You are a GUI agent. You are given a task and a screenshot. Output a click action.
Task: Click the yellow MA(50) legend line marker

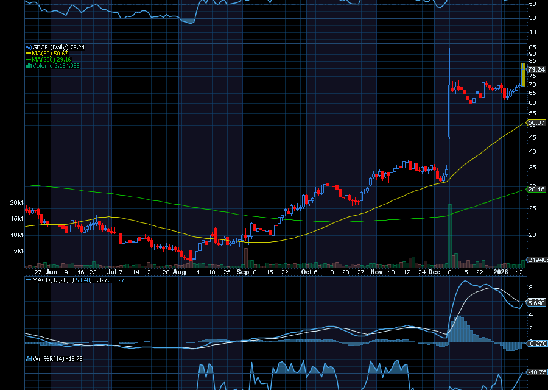pyautogui.click(x=28, y=54)
